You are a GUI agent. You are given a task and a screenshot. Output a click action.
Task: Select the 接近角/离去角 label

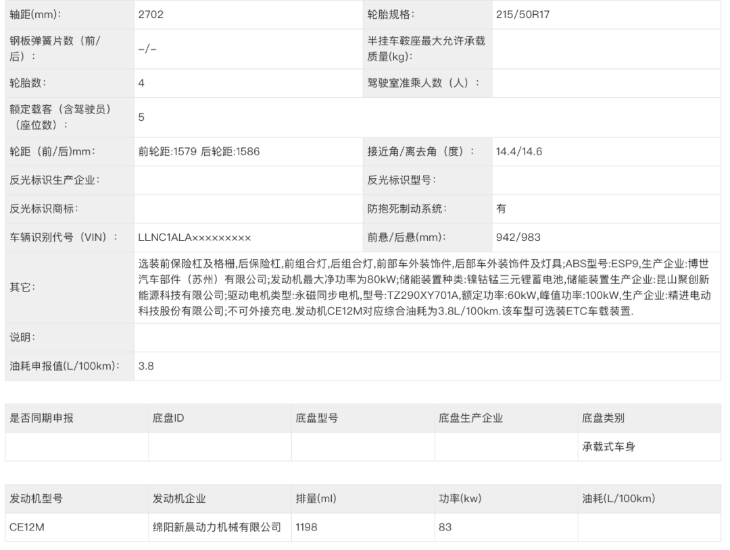[x=420, y=152]
